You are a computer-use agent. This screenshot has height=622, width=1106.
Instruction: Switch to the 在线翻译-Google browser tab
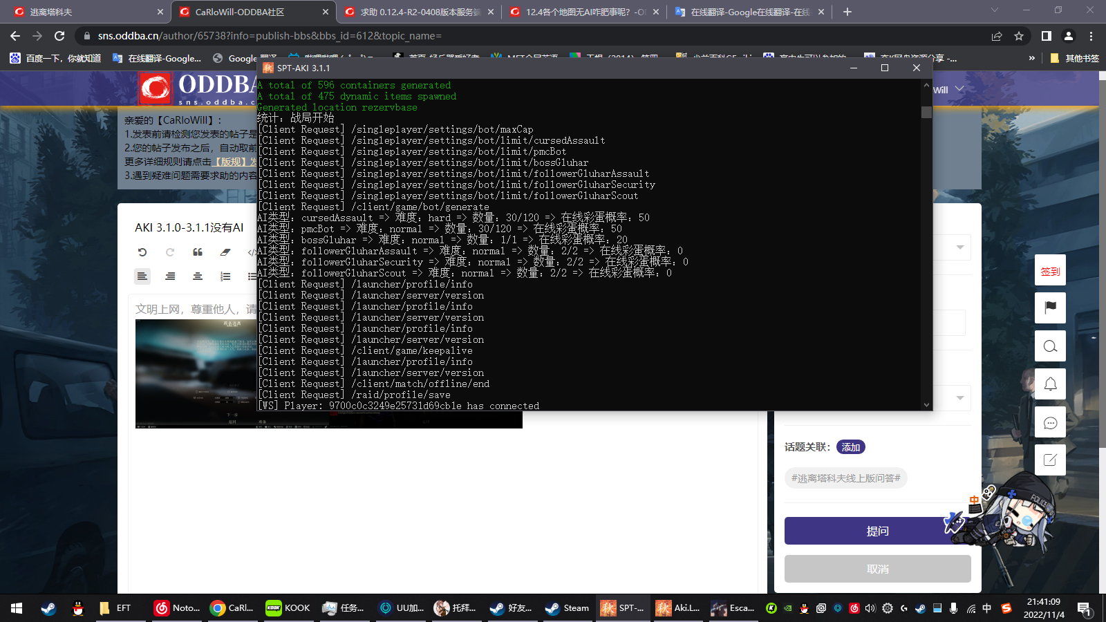tap(747, 12)
